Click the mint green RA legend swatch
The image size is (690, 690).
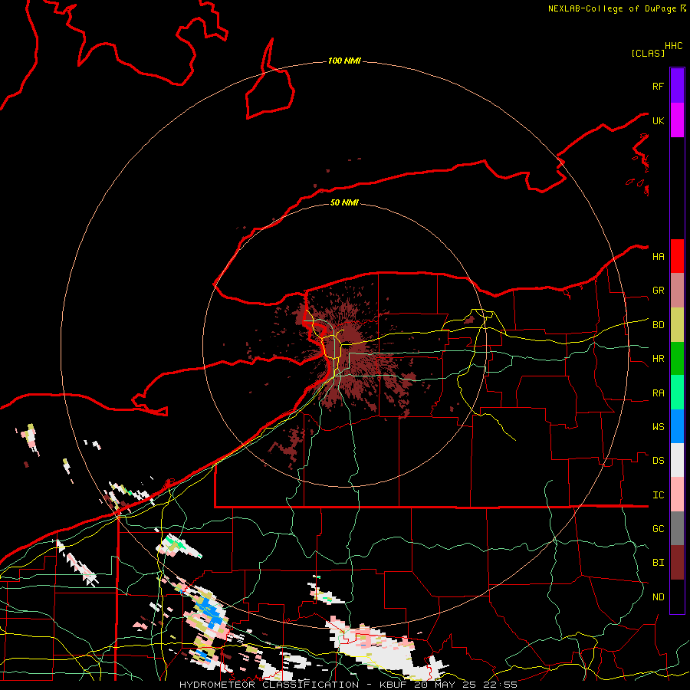point(677,393)
